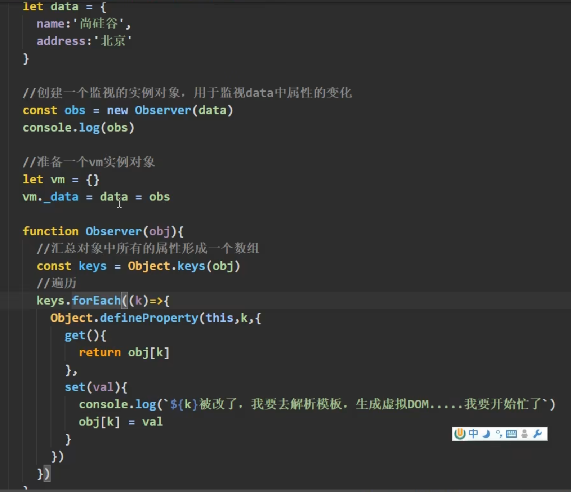Toggle Chinese punctuation mode icon

tap(499, 434)
